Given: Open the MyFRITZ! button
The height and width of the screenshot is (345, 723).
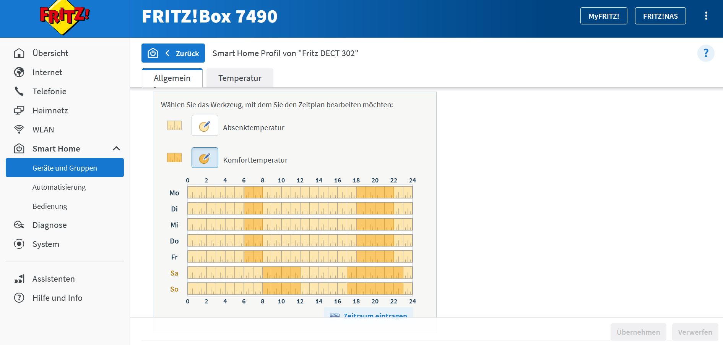Looking at the screenshot, I should (x=604, y=16).
